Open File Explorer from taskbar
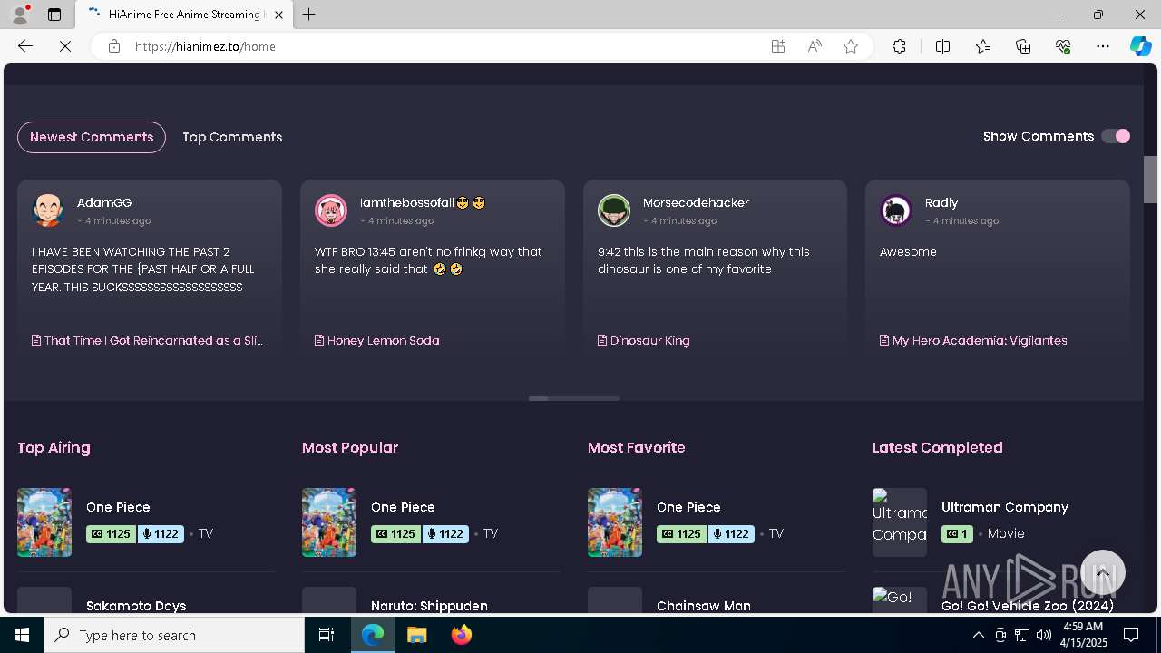Image resolution: width=1161 pixels, height=653 pixels. pos(417,635)
